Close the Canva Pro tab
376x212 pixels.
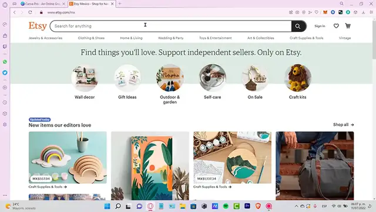(64, 4)
